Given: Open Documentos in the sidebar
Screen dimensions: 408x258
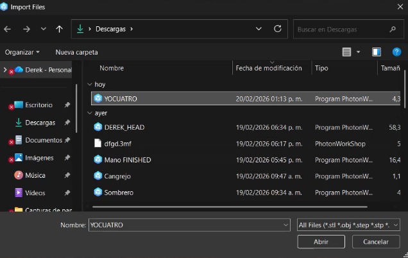Looking at the screenshot, I should (x=44, y=140).
